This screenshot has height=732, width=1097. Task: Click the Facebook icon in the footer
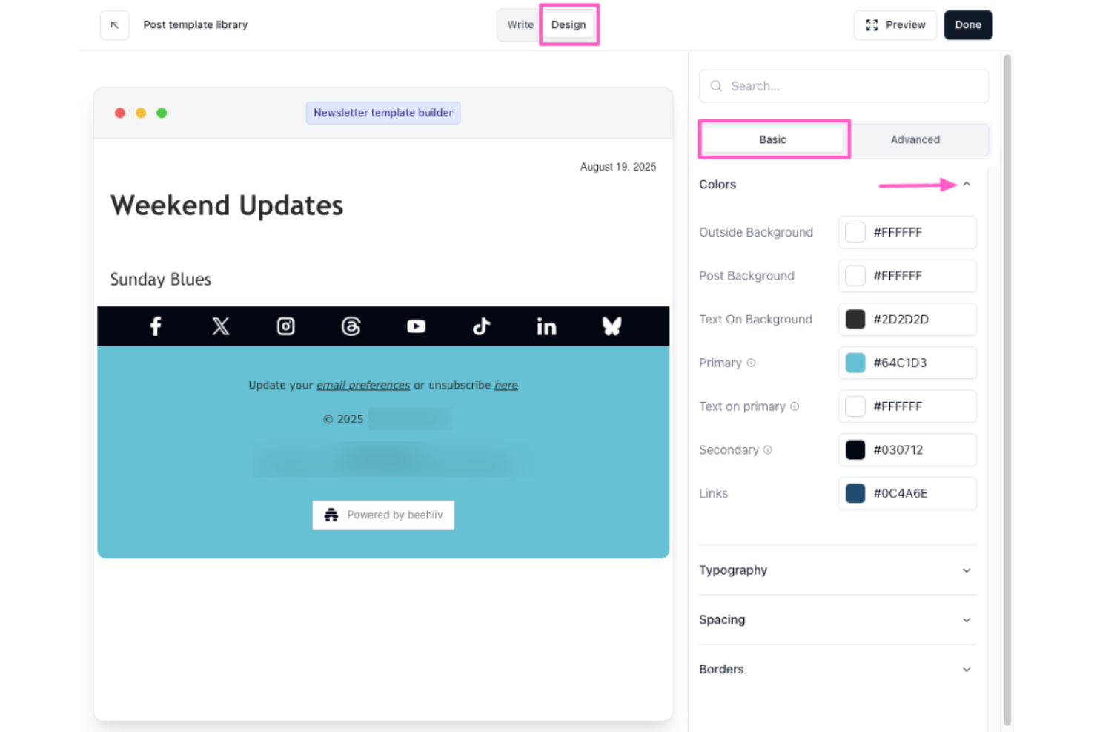pyautogui.click(x=155, y=326)
